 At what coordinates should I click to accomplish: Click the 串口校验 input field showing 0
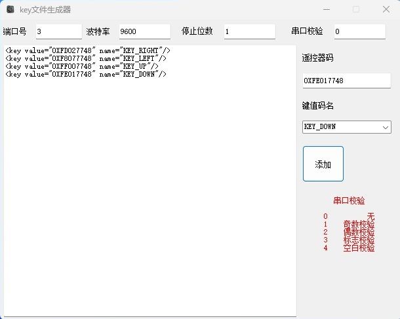tap(359, 31)
